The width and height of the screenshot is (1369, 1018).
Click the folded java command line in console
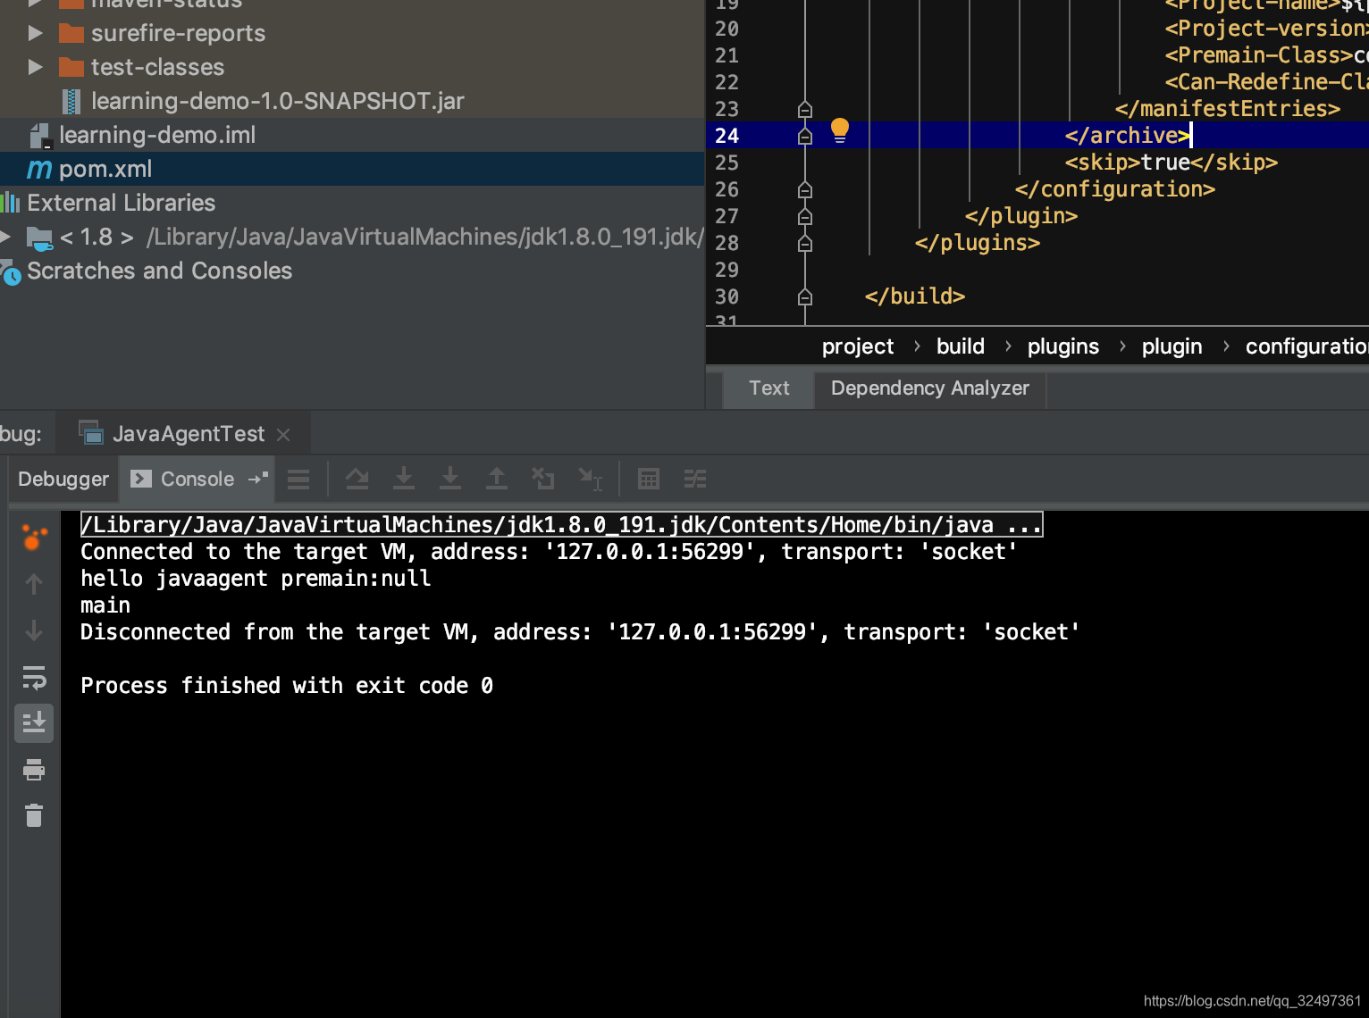562,524
